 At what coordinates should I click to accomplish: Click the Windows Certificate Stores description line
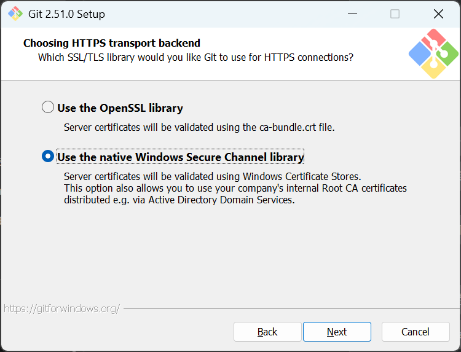coord(212,177)
